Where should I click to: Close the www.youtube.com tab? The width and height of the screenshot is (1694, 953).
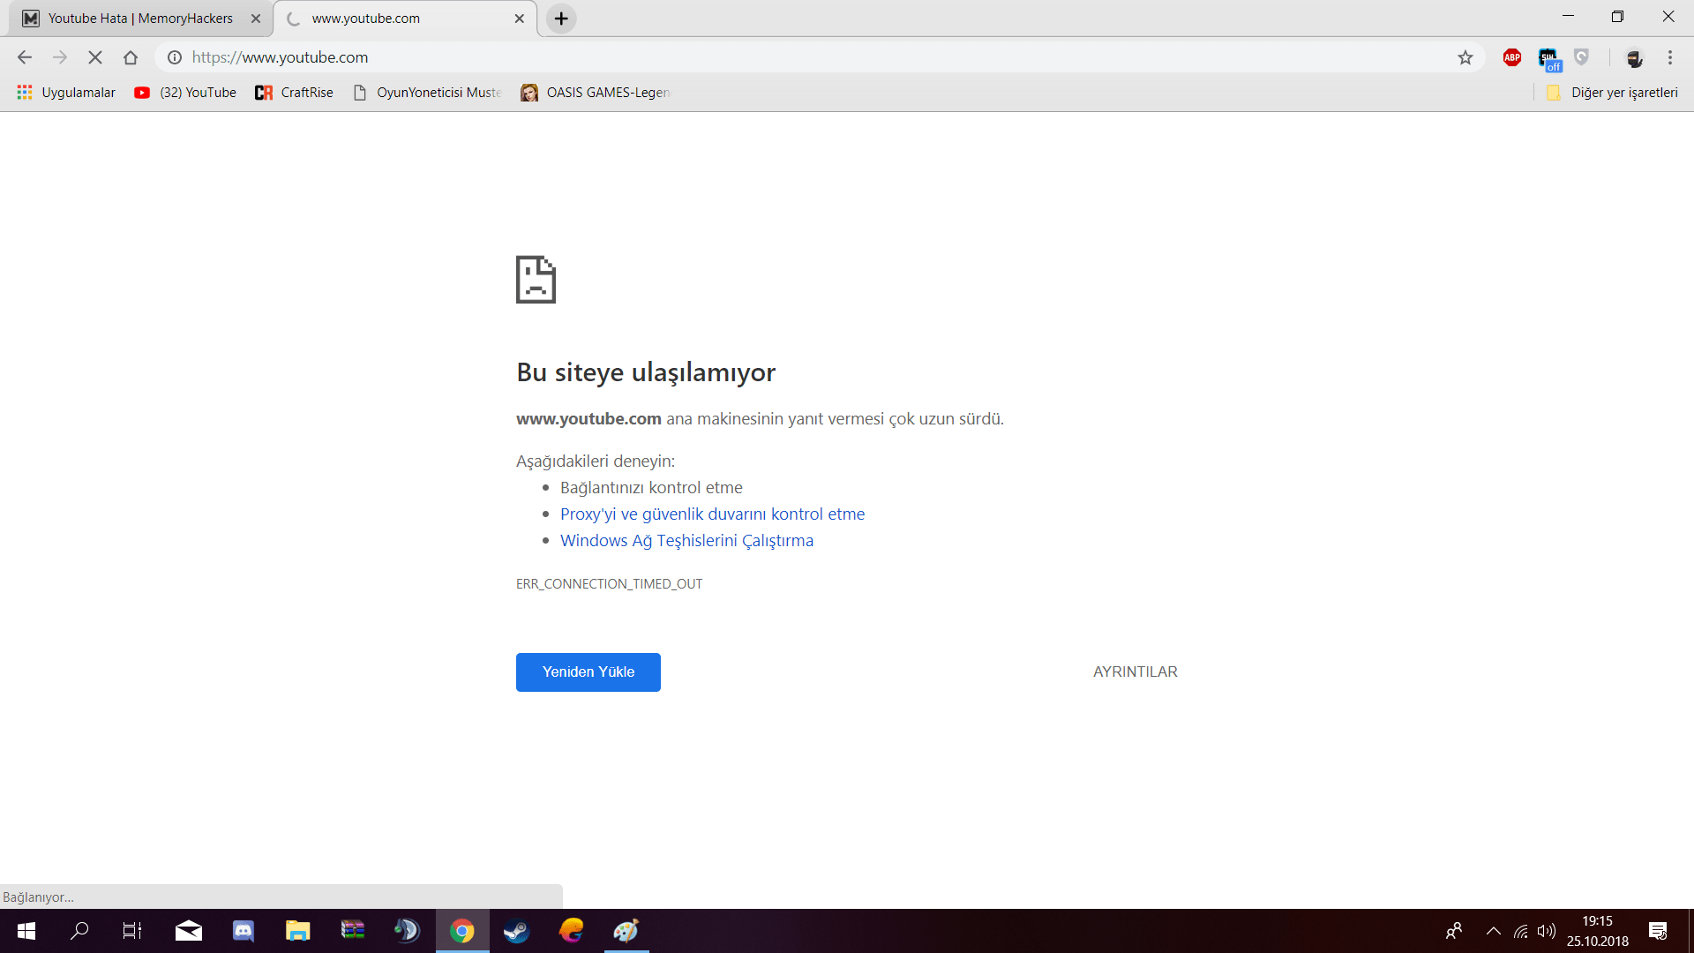520,19
